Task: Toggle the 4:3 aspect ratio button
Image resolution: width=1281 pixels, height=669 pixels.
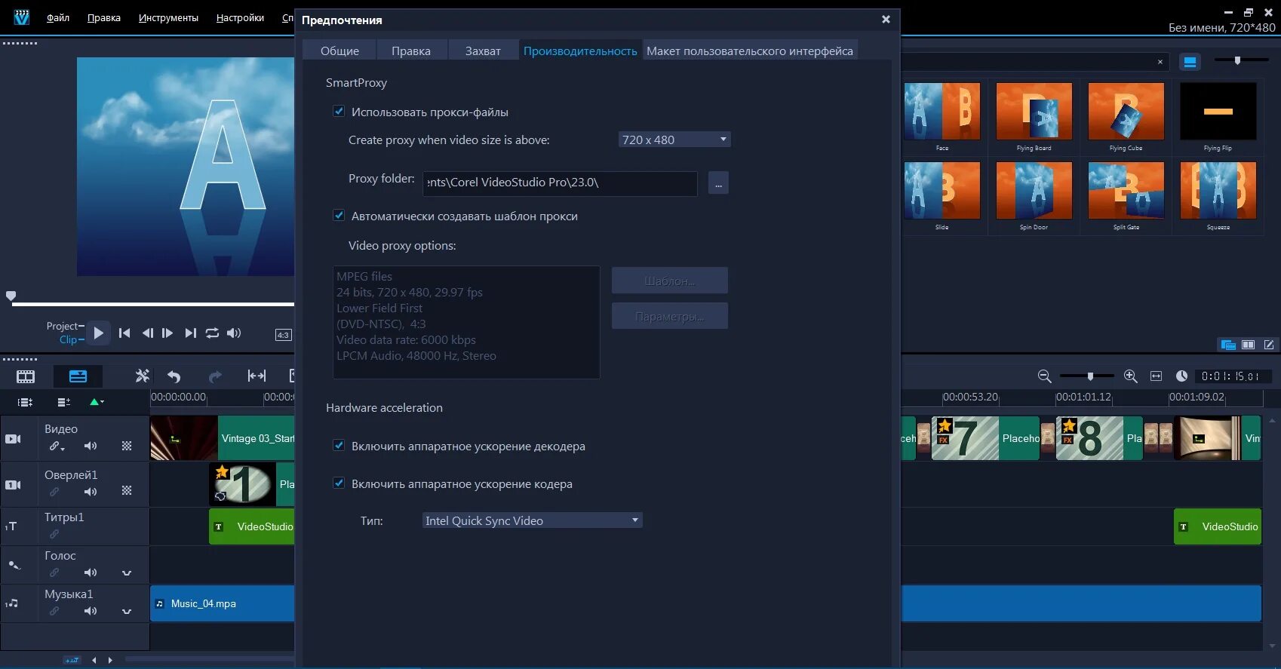Action: [283, 335]
